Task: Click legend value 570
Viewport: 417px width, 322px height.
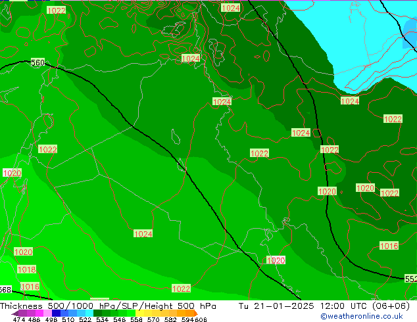Action: [153, 319]
